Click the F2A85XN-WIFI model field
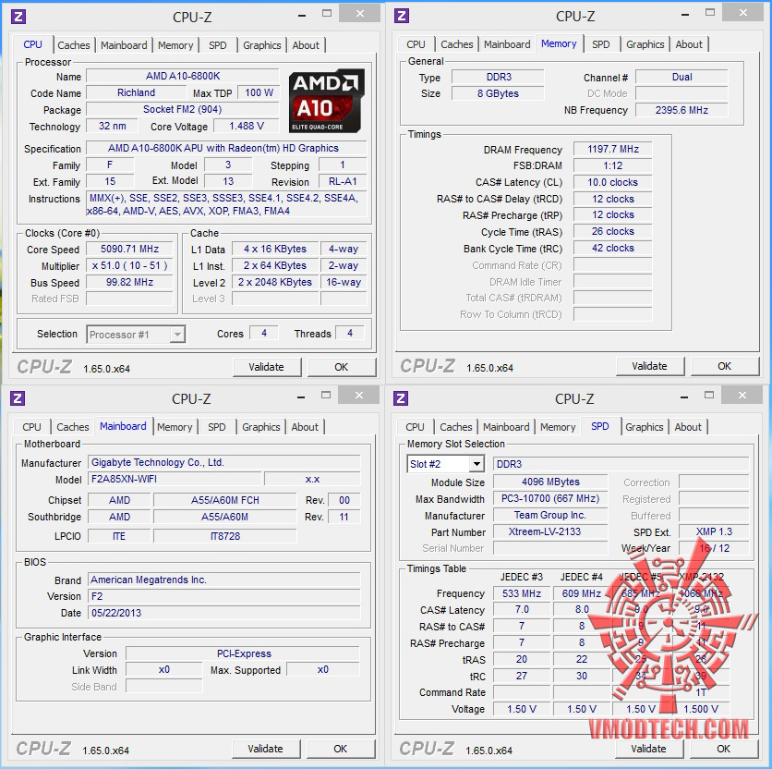772x769 pixels. click(175, 479)
